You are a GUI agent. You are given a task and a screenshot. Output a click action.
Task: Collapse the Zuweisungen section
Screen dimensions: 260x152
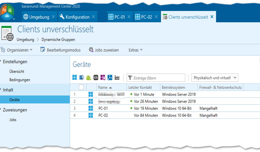pyautogui.click(x=1, y=109)
